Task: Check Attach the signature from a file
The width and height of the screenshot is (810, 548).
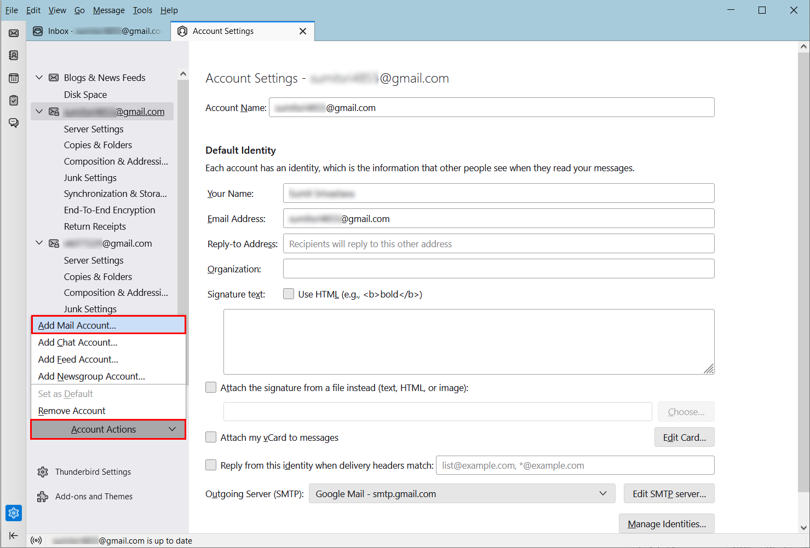Action: point(211,387)
